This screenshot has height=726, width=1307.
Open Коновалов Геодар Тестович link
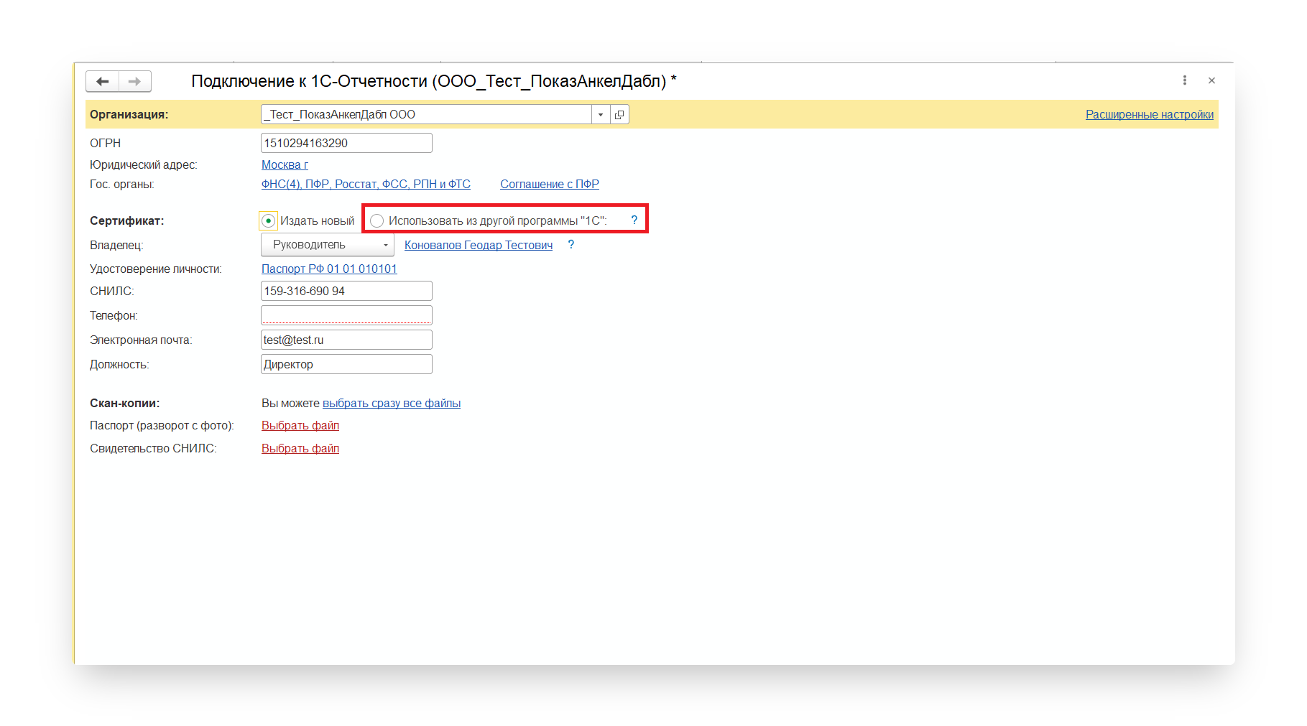pyautogui.click(x=479, y=246)
